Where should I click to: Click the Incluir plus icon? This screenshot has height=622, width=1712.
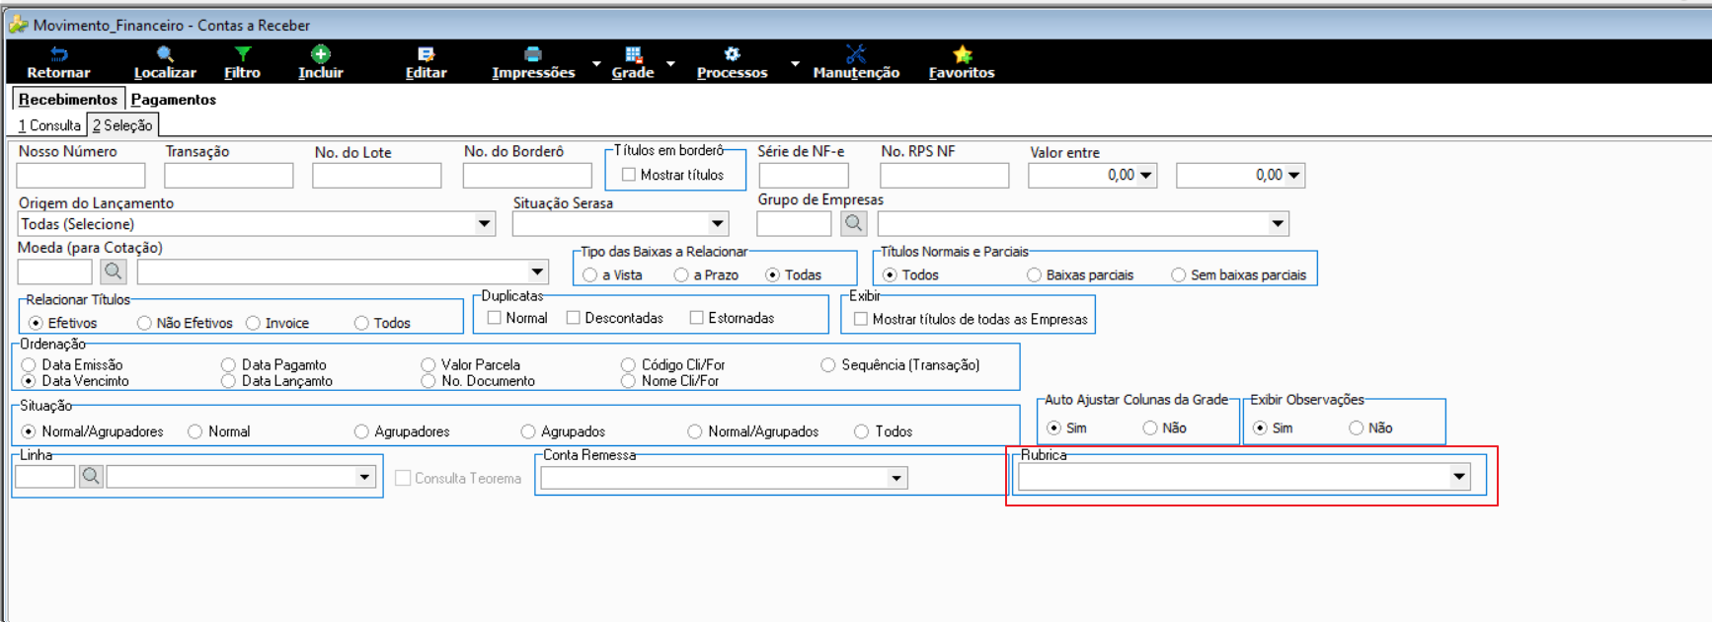(x=321, y=54)
